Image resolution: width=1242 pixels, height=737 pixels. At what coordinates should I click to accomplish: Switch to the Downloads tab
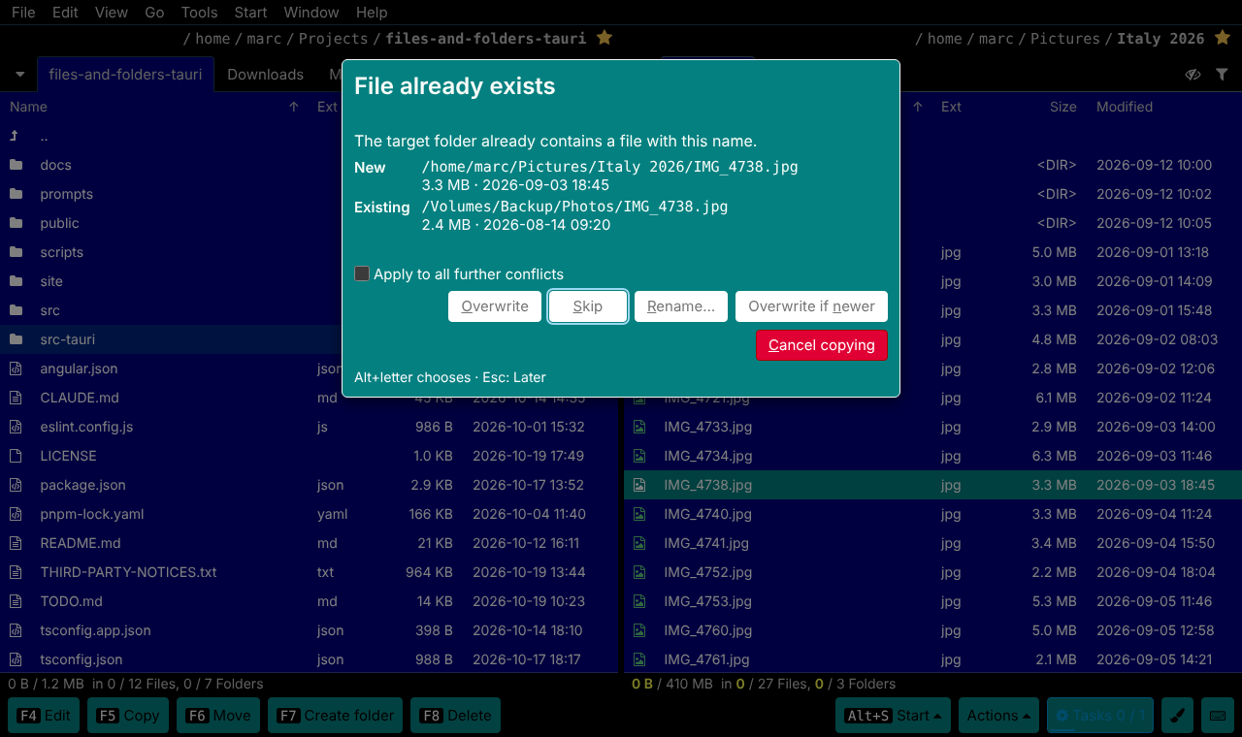pyautogui.click(x=265, y=75)
